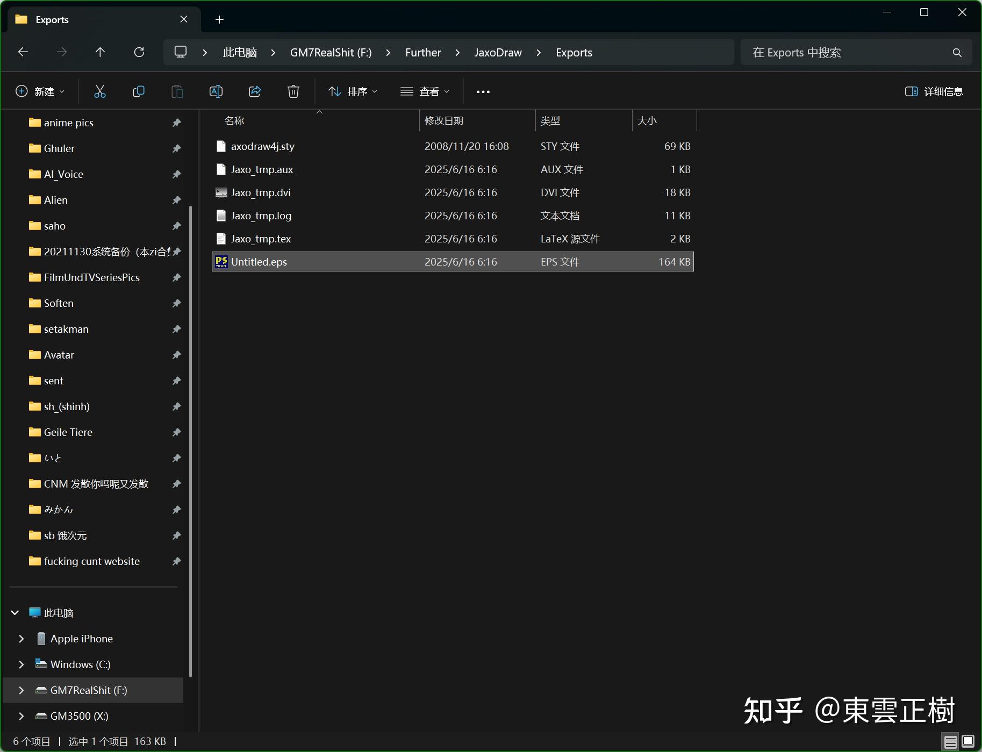The height and width of the screenshot is (752, 982).
Task: Click the search magnifier icon
Action: 957,53
